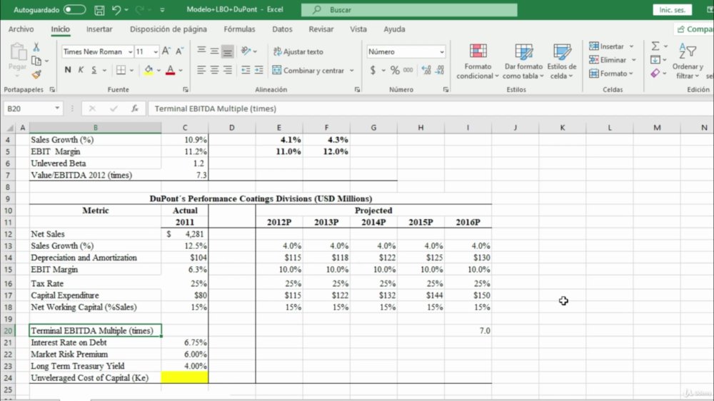714x401 pixels.
Task: Open Formato condicional menu
Action: pyautogui.click(x=478, y=61)
